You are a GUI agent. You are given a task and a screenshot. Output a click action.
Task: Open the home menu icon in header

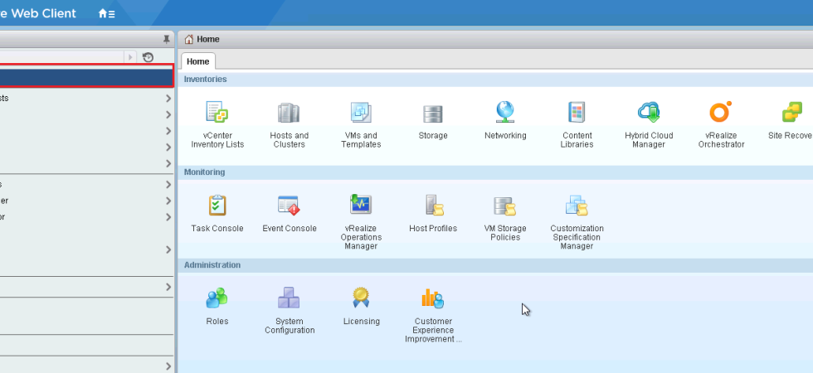click(x=107, y=13)
